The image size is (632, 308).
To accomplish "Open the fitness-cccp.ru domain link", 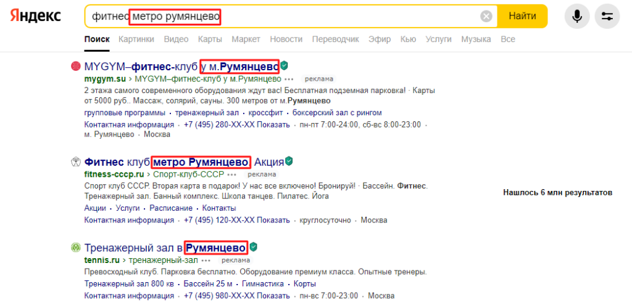I will (x=114, y=174).
